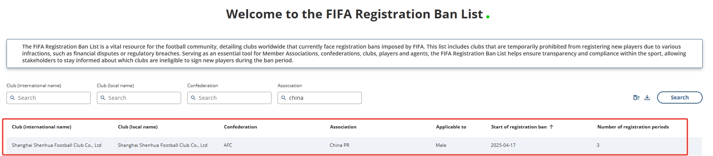
Task: Click the sort arrow beside Start of registration ban
Action: [551, 127]
